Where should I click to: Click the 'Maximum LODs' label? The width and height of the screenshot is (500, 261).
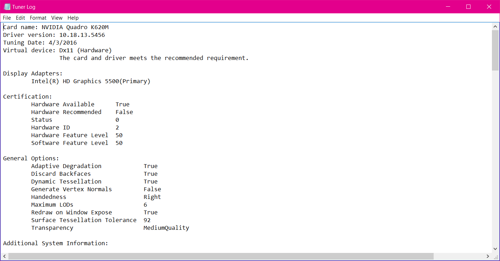click(x=52, y=205)
